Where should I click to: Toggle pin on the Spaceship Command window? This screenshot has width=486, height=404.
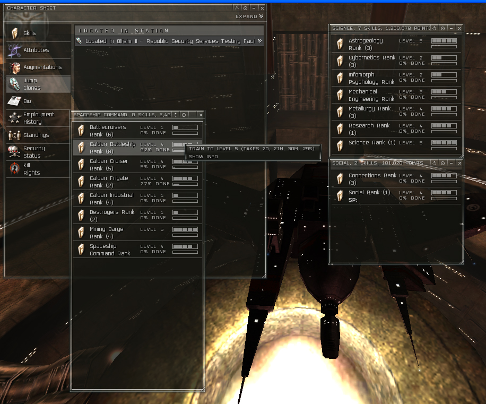(x=184, y=115)
